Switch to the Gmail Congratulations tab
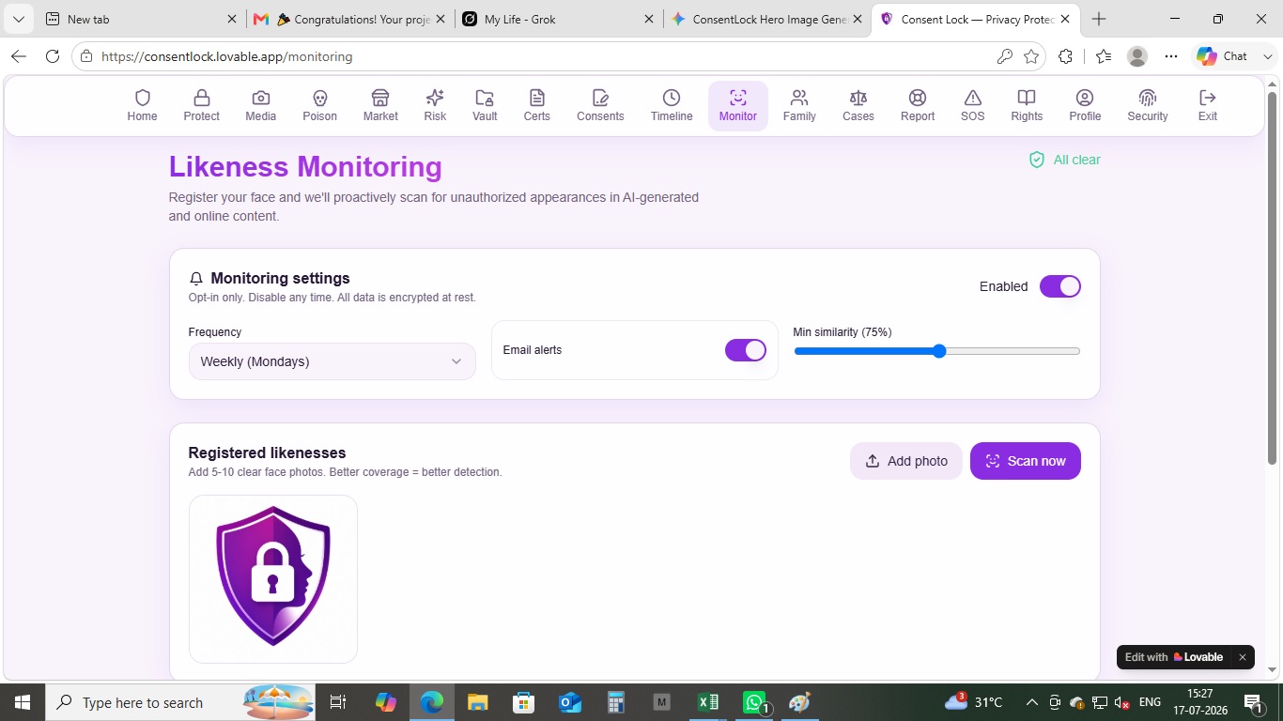 [x=350, y=19]
